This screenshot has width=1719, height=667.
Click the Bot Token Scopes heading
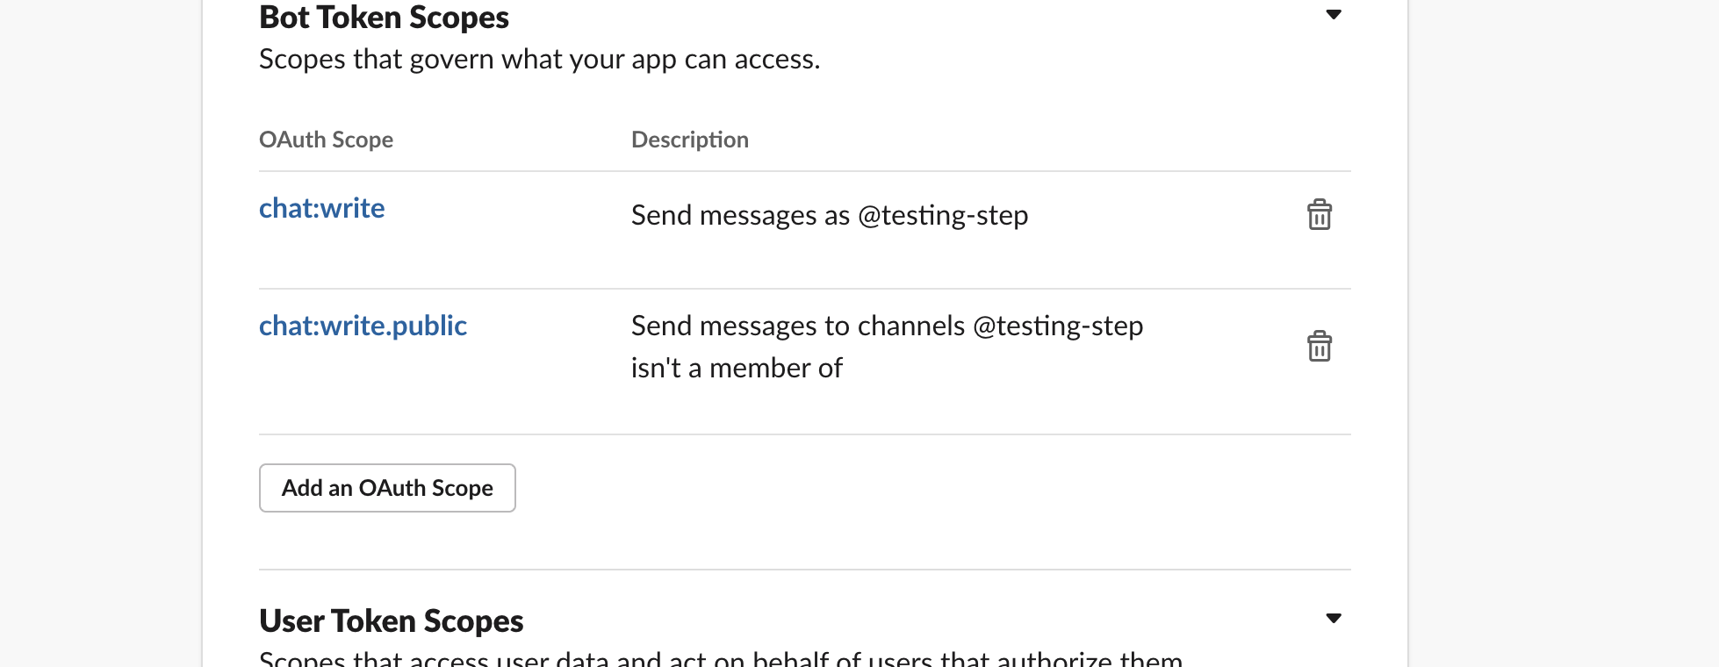click(384, 18)
